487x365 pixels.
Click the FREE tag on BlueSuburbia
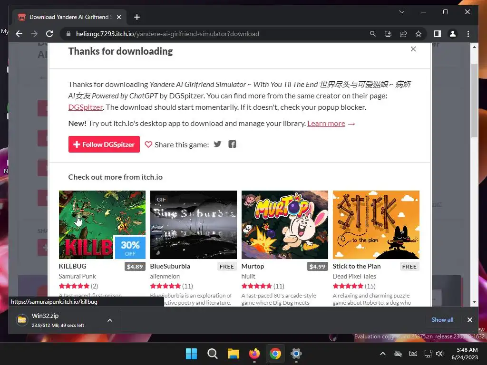click(227, 267)
